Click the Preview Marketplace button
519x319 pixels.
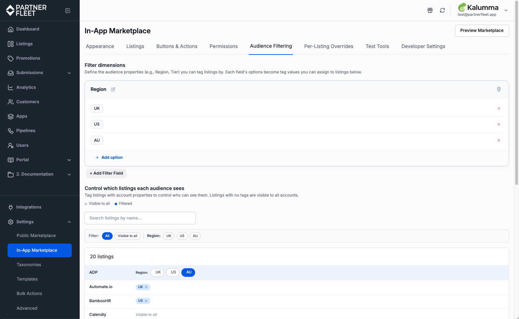482,31
